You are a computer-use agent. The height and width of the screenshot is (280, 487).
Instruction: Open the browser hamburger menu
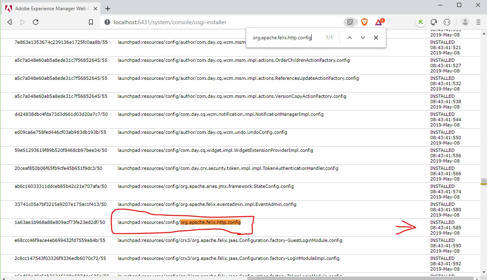(x=478, y=22)
